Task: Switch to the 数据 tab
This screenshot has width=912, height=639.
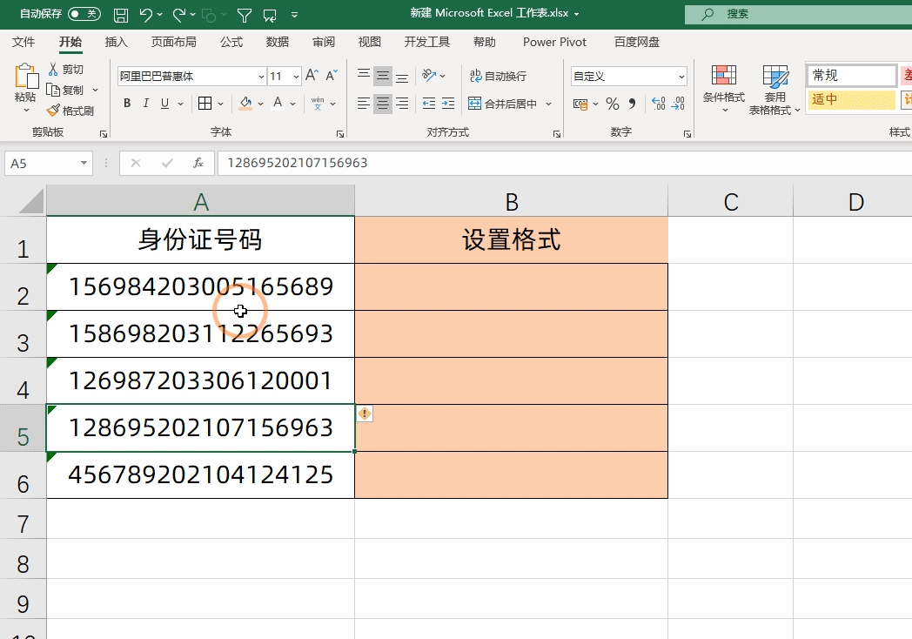Action: tap(278, 42)
